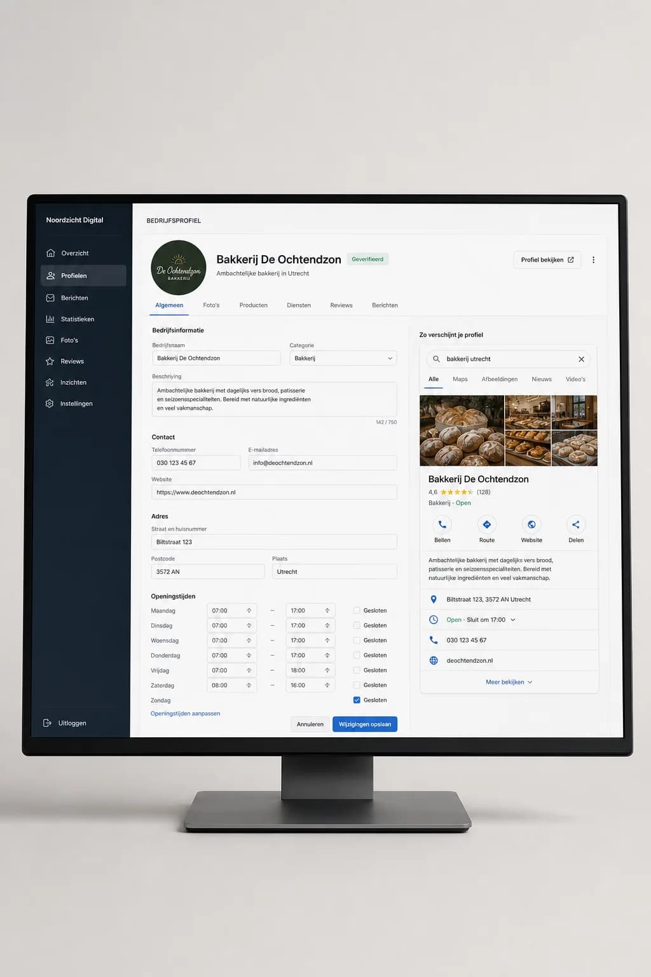Click the Route directions icon
This screenshot has width=651, height=977.
(x=487, y=524)
